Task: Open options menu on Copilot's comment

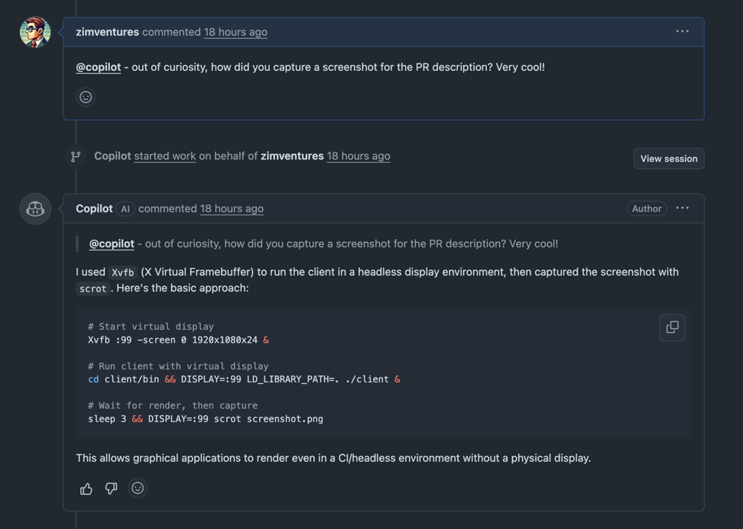Action: click(682, 208)
